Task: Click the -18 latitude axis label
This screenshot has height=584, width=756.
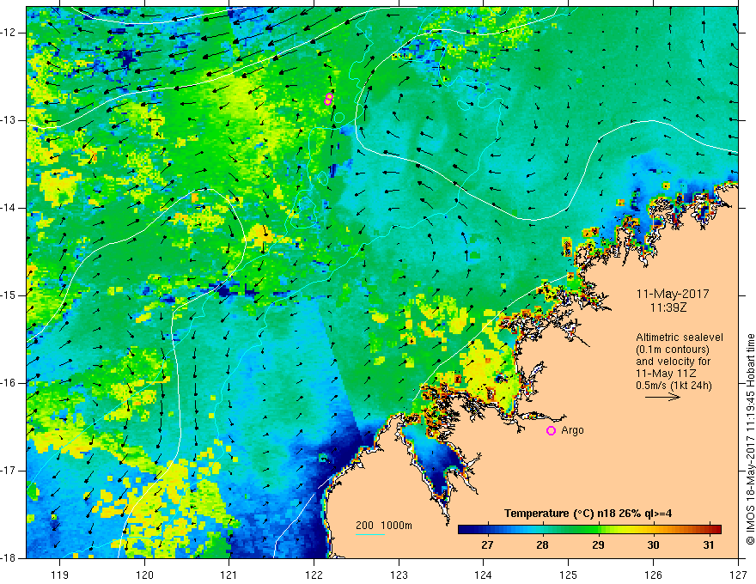Action: [9, 558]
